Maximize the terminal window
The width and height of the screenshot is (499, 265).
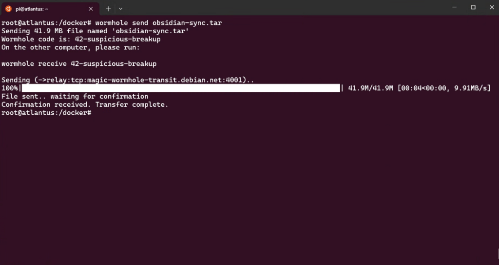(473, 7)
